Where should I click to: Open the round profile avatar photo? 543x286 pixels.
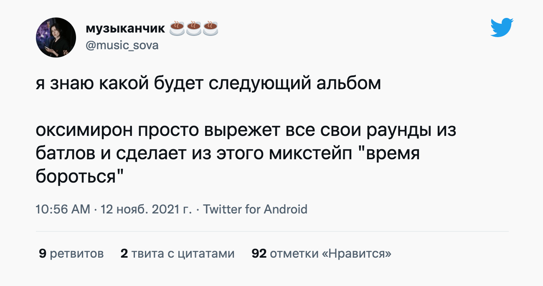point(56,38)
